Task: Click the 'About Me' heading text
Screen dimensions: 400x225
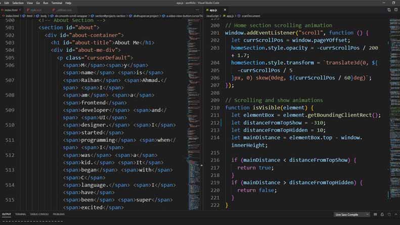Action: coord(127,42)
